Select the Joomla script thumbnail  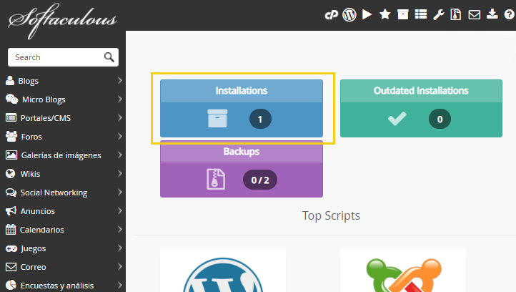[x=403, y=270]
